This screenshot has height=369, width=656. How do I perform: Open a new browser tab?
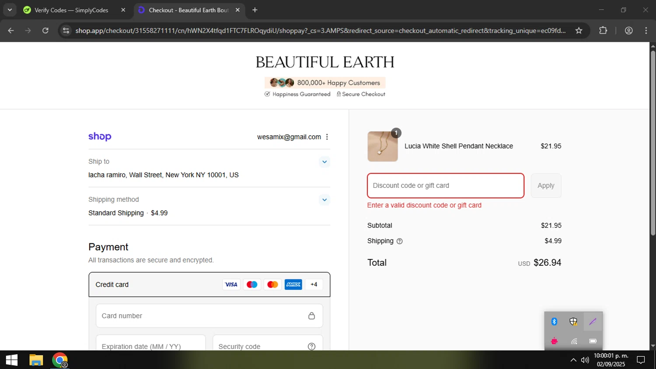(255, 10)
